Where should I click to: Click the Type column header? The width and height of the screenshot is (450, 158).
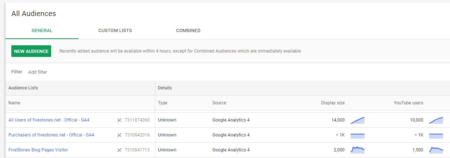(163, 103)
